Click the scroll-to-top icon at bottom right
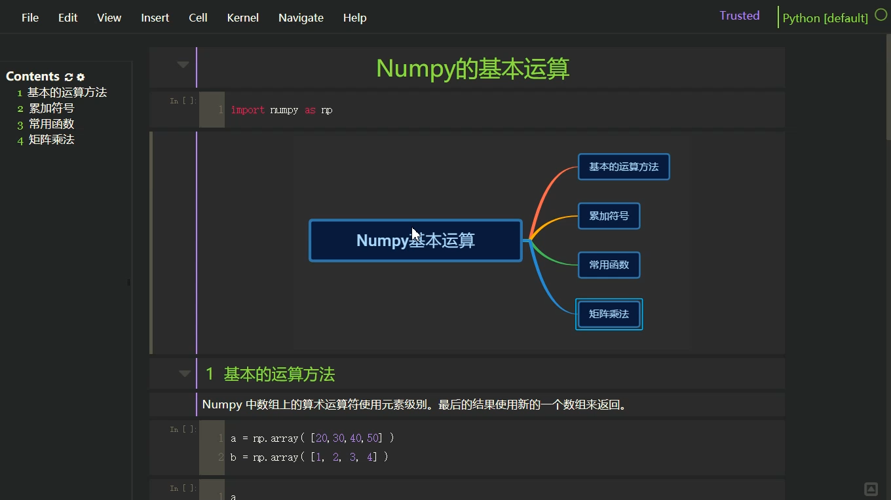The width and height of the screenshot is (891, 500). coord(871,489)
